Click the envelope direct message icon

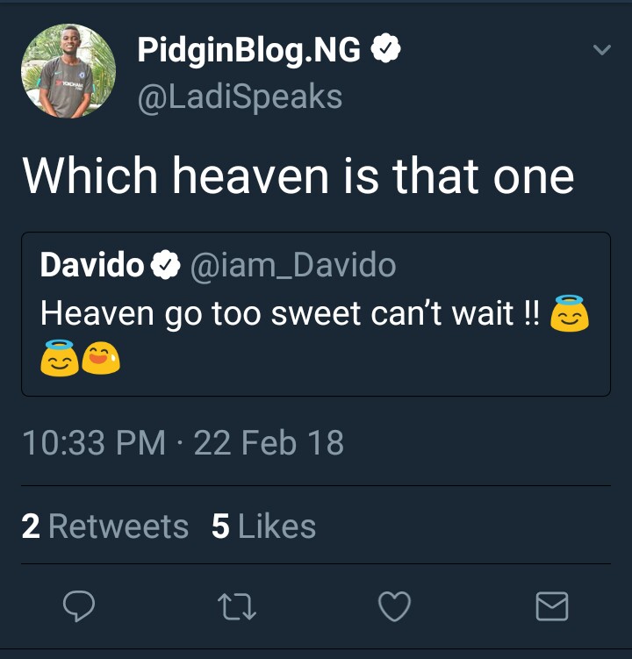tap(552, 605)
